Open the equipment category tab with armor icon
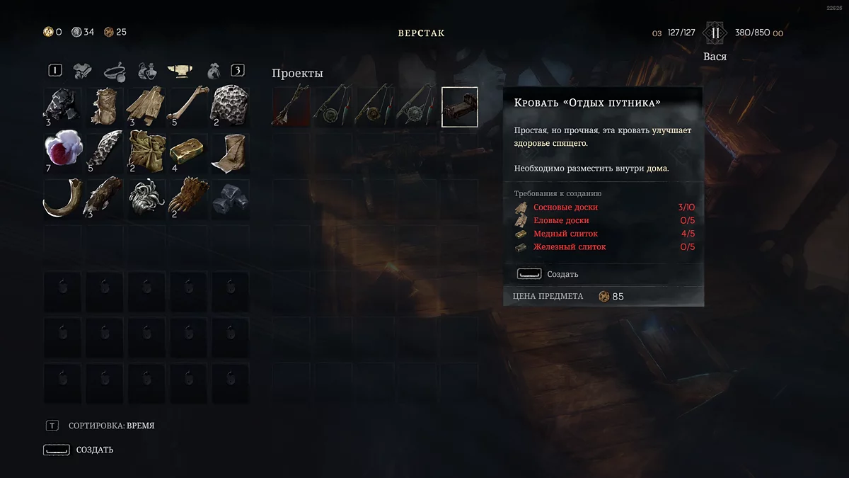This screenshot has height=478, width=849. click(83, 70)
